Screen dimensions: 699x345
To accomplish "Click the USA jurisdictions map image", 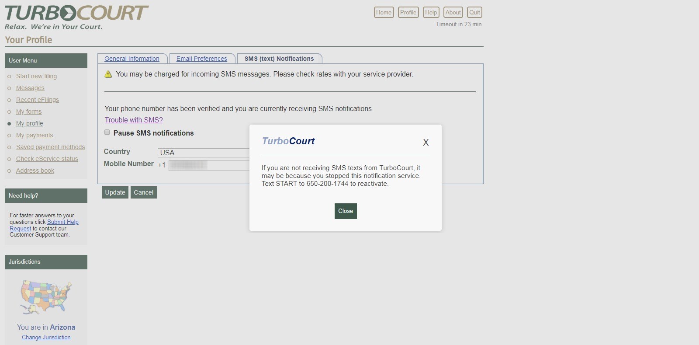I will coord(46,297).
